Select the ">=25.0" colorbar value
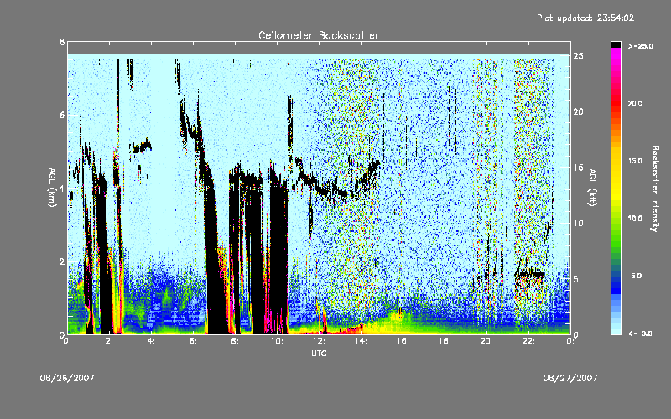The image size is (671, 419). (640, 46)
